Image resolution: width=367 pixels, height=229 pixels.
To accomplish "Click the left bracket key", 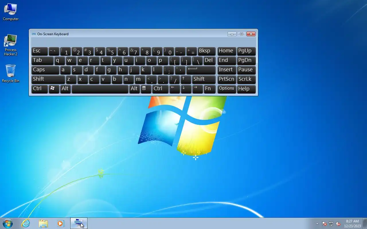I will (174, 61).
